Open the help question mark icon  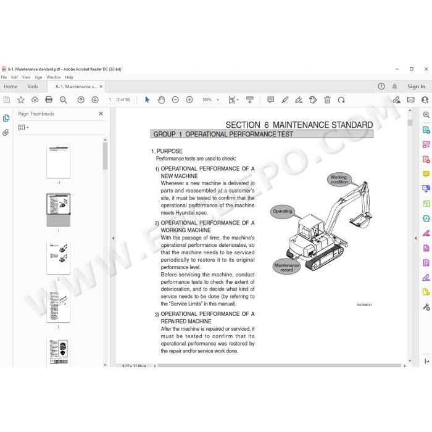(381, 86)
